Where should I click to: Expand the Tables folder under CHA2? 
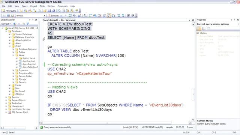(x=13, y=52)
